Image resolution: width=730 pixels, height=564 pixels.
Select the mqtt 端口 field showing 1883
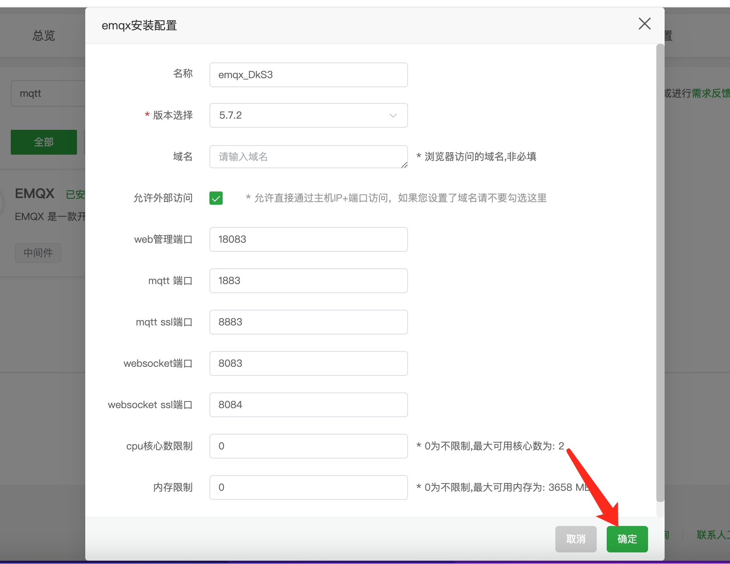point(308,281)
